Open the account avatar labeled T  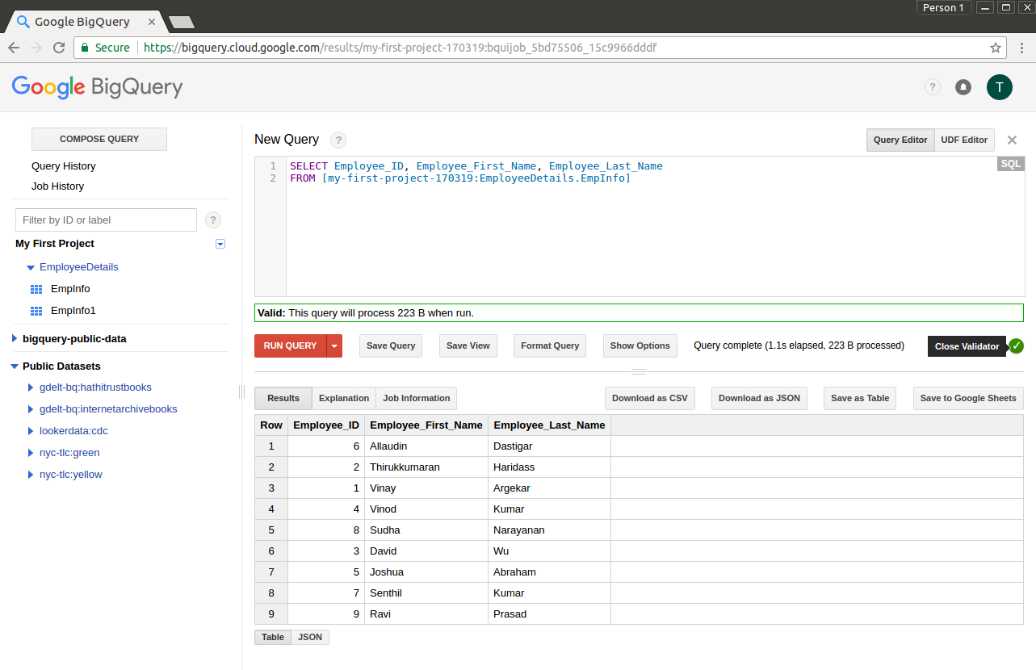[1000, 87]
